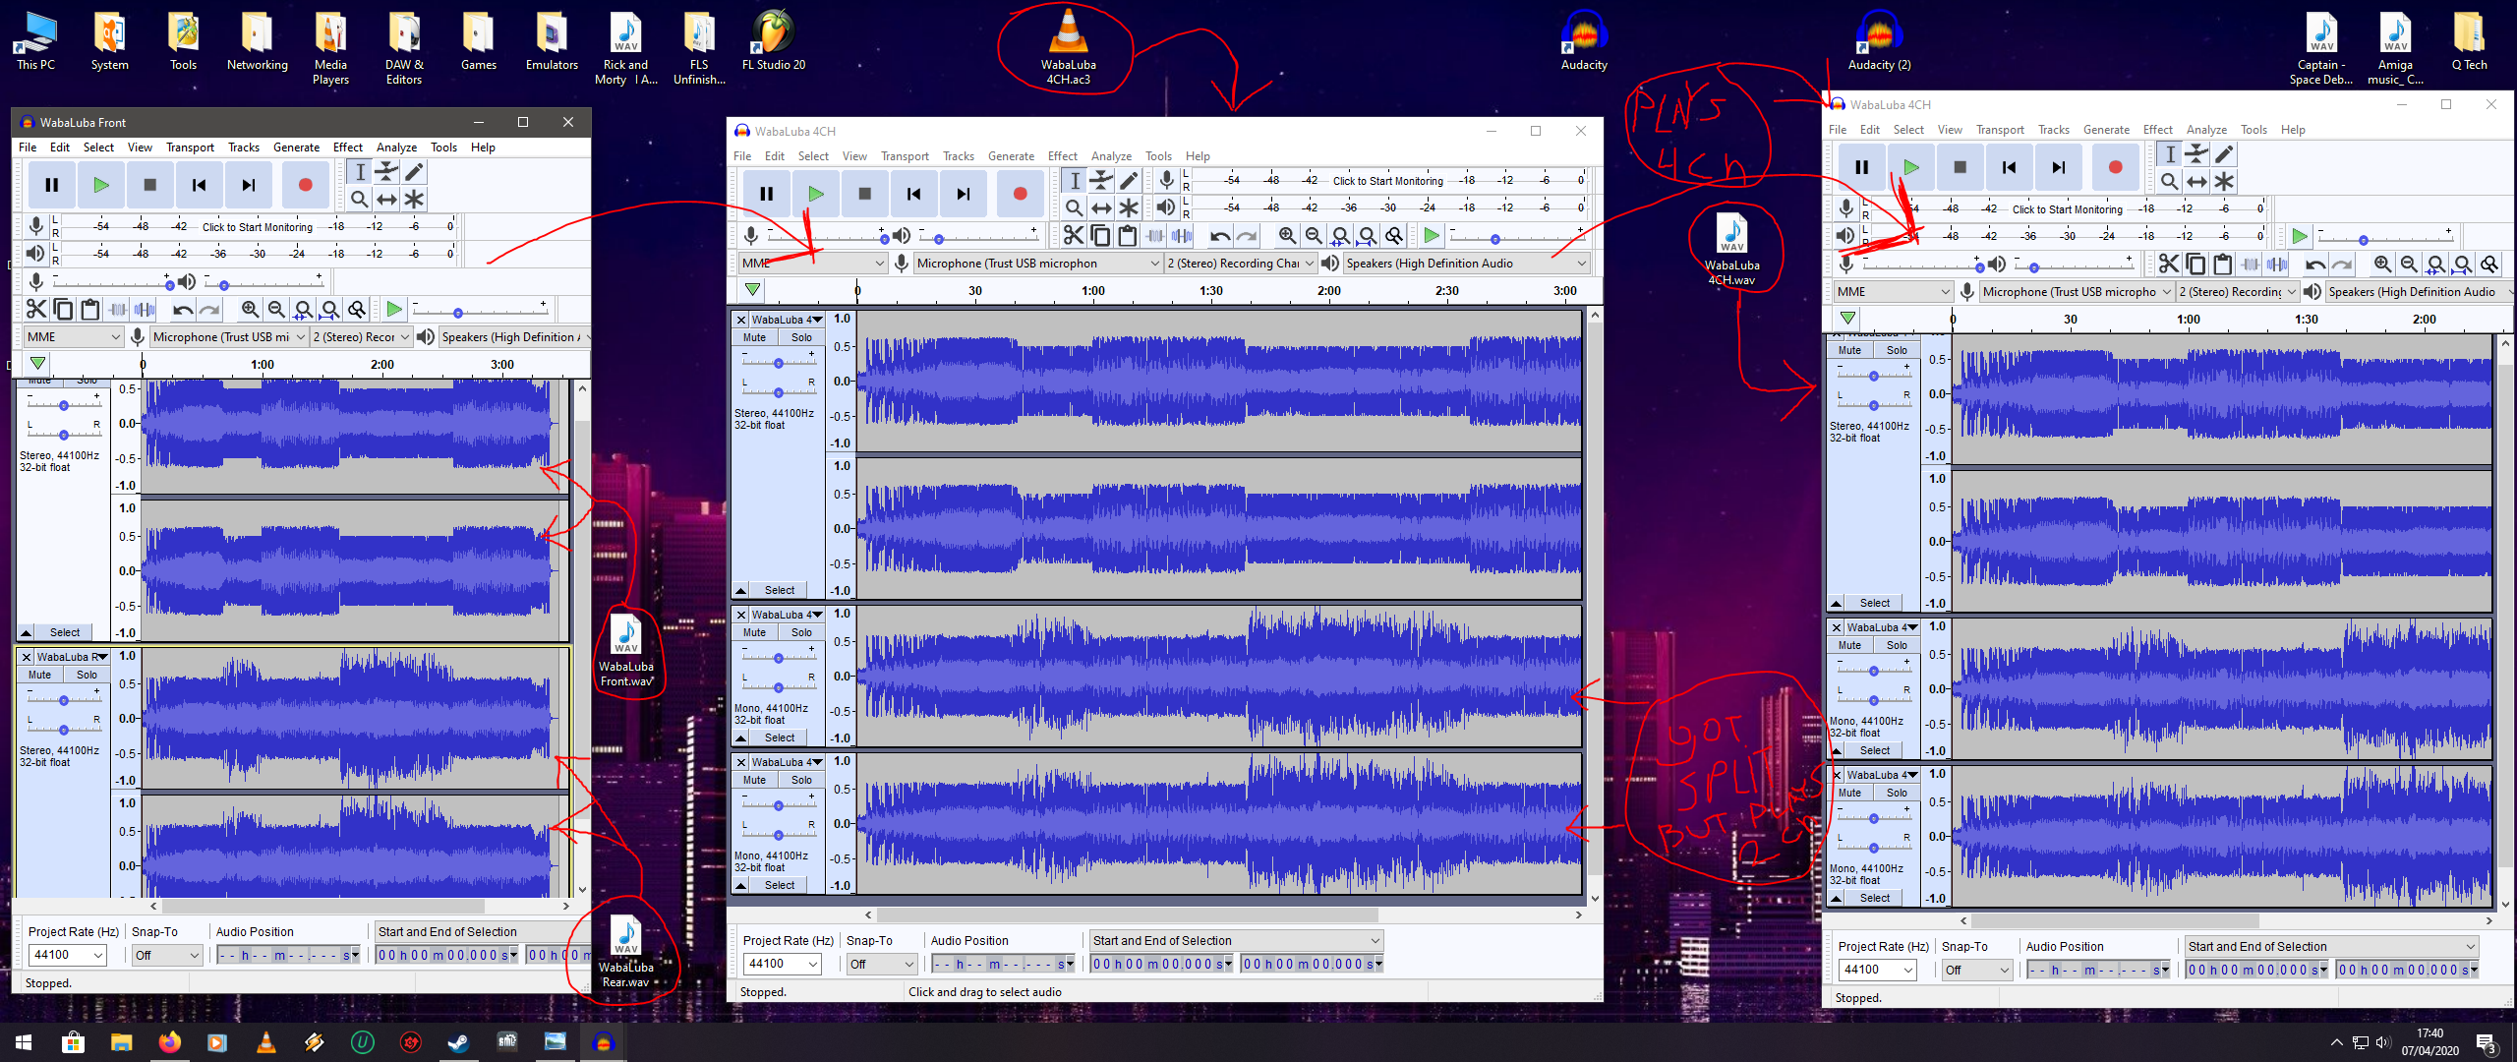Mute the first mono track in middle 4CH window

(754, 632)
